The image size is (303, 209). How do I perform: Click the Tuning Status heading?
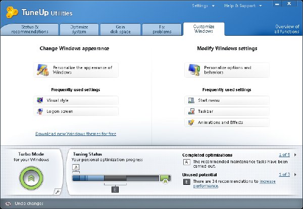tap(87, 154)
